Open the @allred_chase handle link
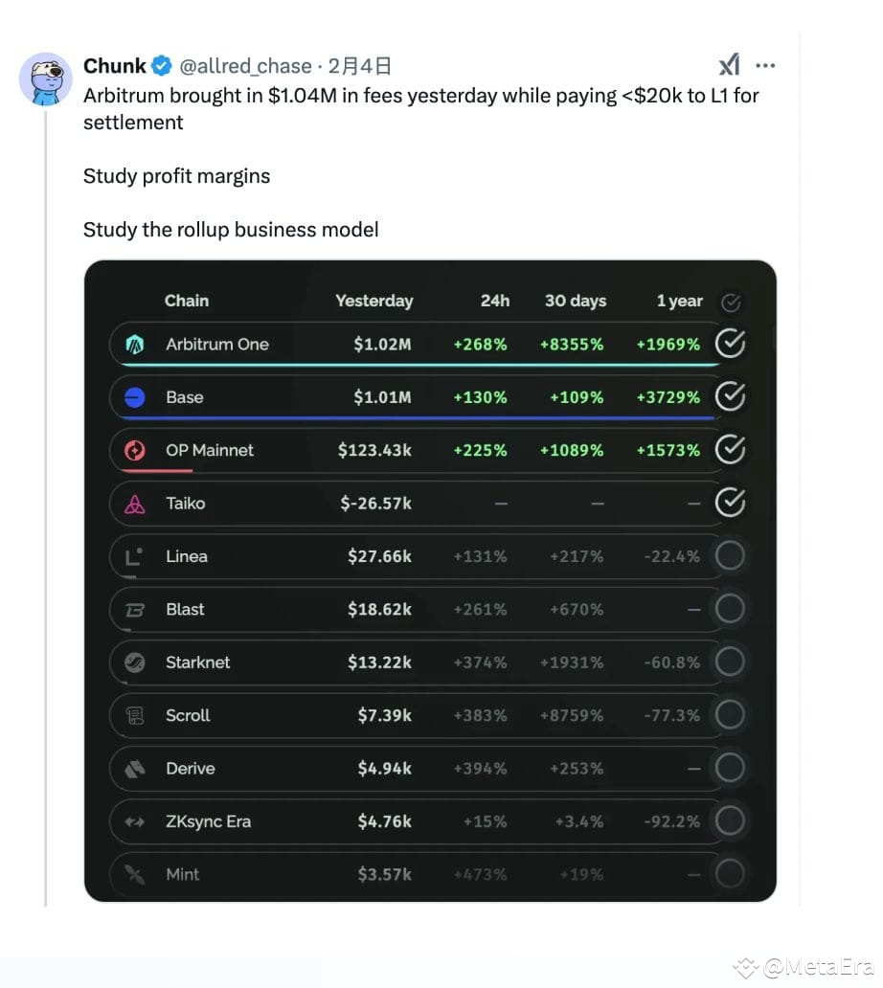Image resolution: width=883 pixels, height=988 pixels. pyautogui.click(x=246, y=65)
